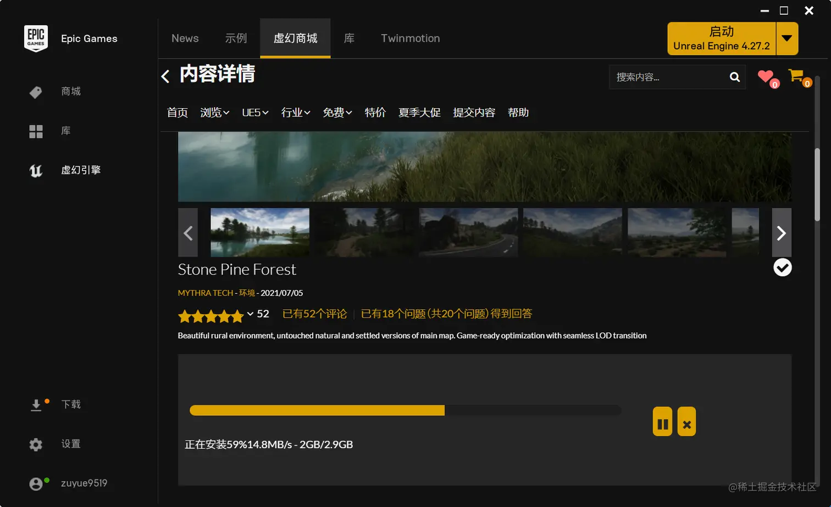Image resolution: width=831 pixels, height=507 pixels.
Task: Expand the 免费 free dropdown
Action: (x=337, y=113)
